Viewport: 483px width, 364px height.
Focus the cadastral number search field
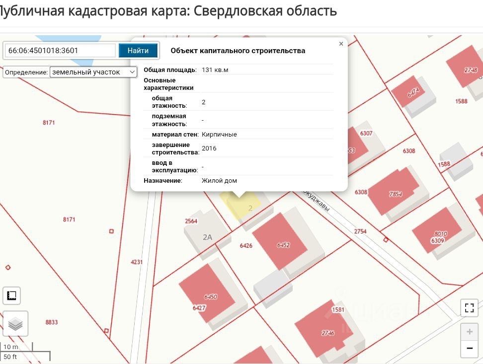(60, 51)
